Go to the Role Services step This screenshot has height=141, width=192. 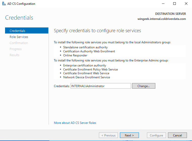[x=19, y=37]
